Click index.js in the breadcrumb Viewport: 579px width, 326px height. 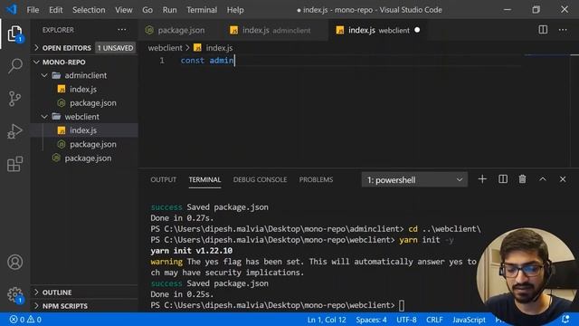[x=219, y=48]
